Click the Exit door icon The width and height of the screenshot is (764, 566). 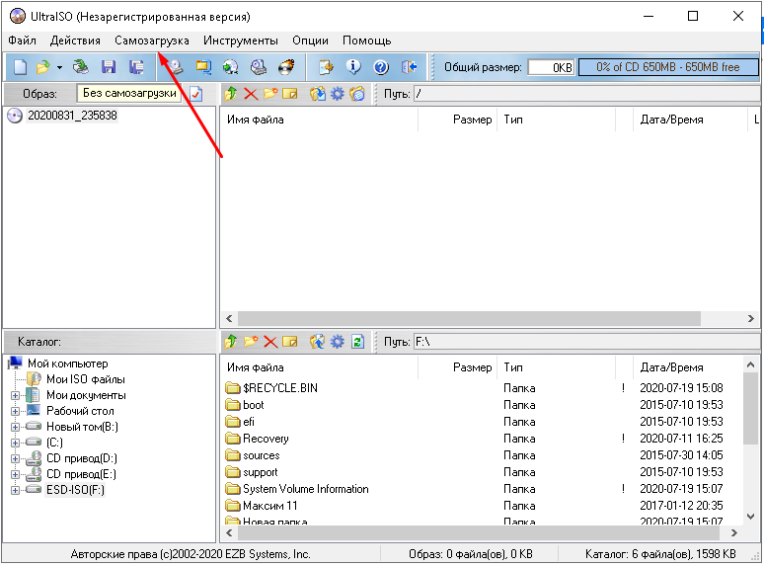[409, 67]
